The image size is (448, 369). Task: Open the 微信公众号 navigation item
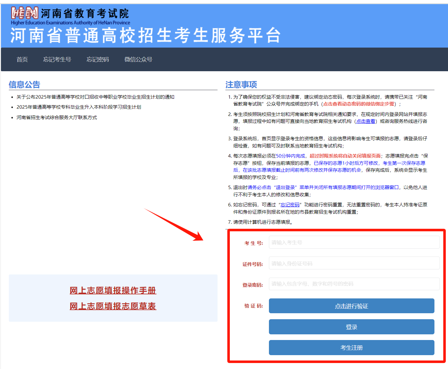coord(138,60)
